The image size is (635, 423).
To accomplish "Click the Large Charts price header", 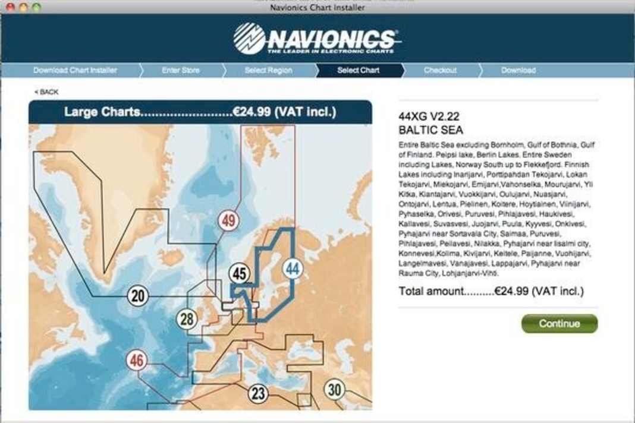I will (x=200, y=112).
